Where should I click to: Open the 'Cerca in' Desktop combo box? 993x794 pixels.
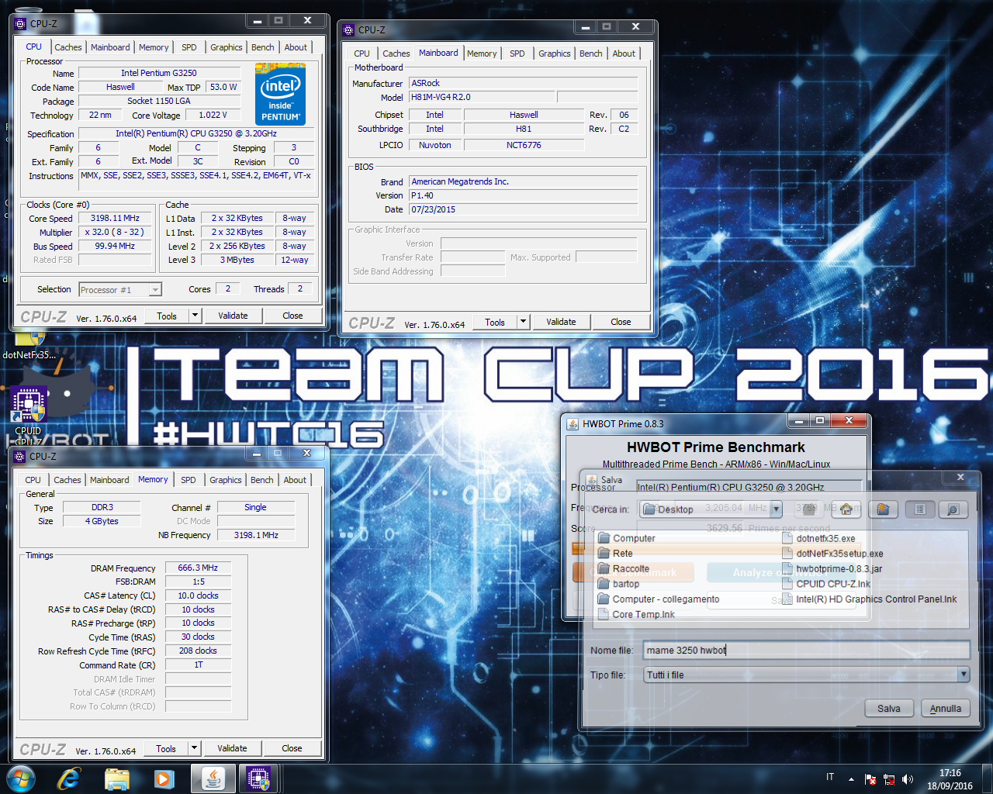(x=711, y=509)
